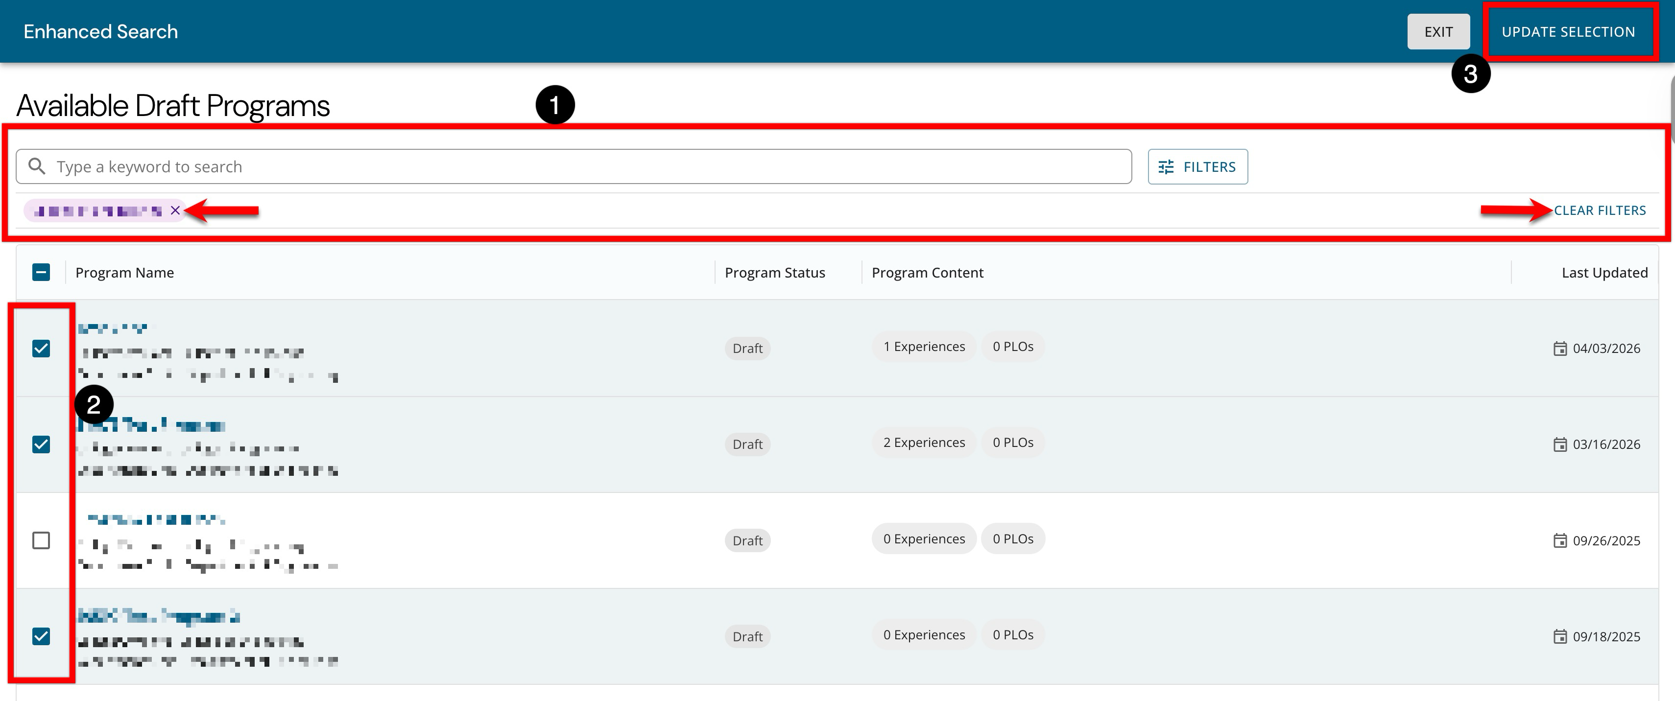Image resolution: width=1675 pixels, height=701 pixels.
Task: Click 0 PLOs chip in 04/03/2026 row
Action: [x=1012, y=347]
